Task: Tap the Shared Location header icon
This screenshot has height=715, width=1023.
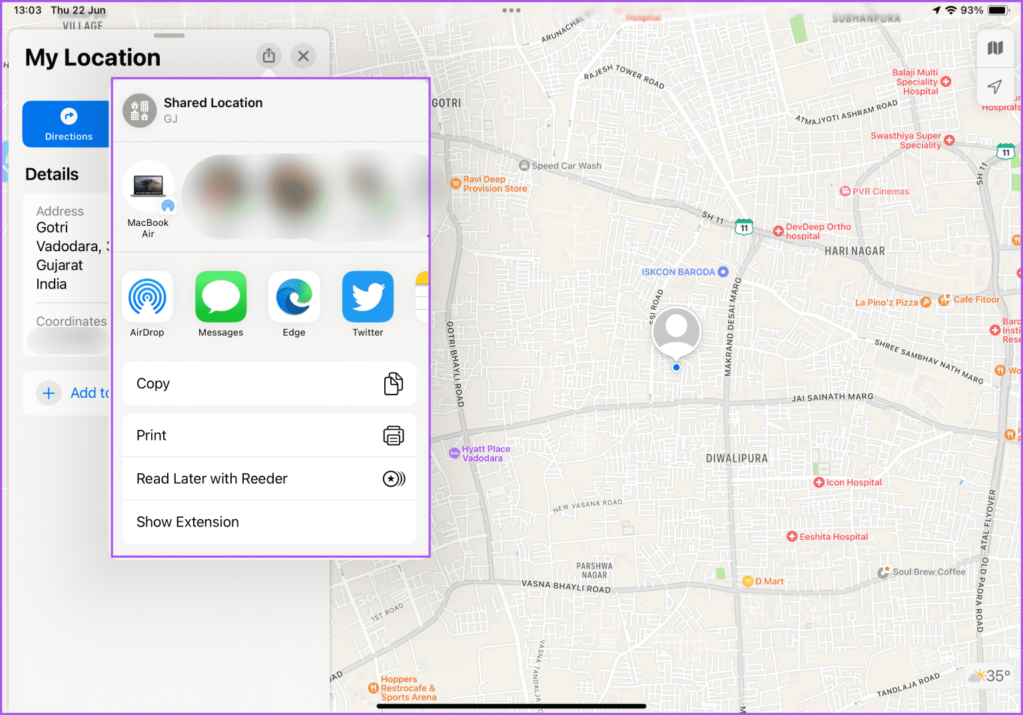Action: point(139,110)
